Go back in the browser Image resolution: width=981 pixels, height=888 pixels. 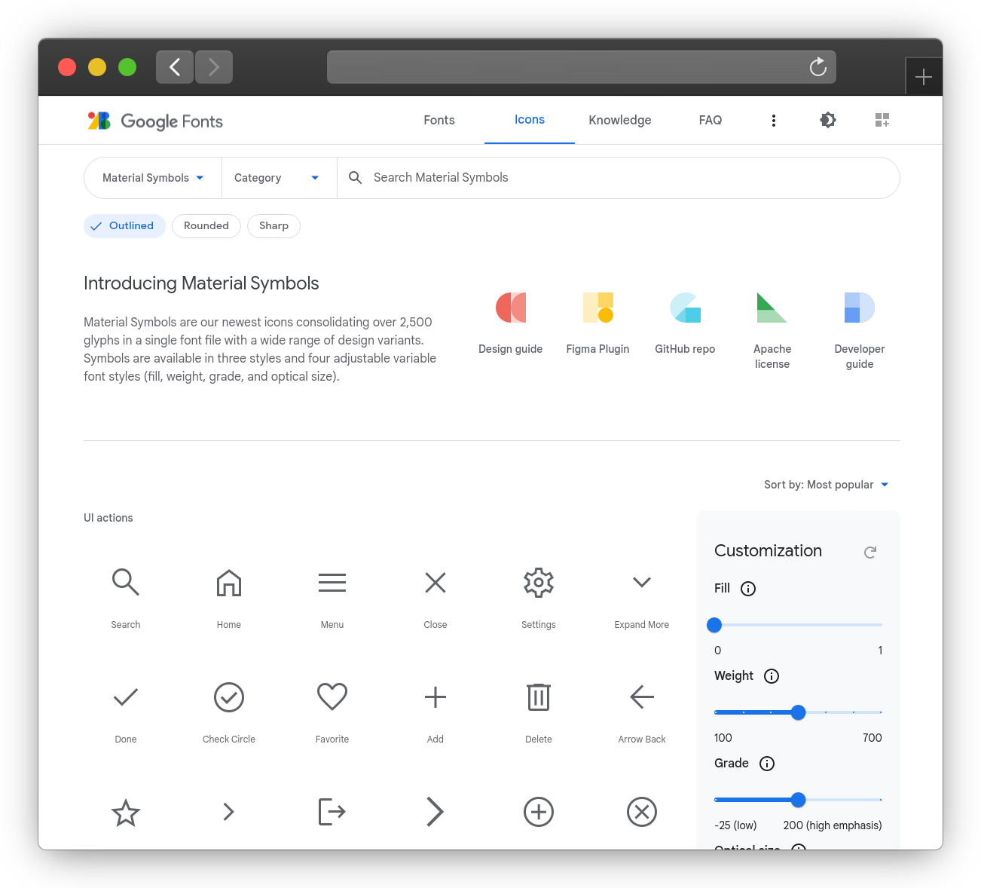point(175,67)
